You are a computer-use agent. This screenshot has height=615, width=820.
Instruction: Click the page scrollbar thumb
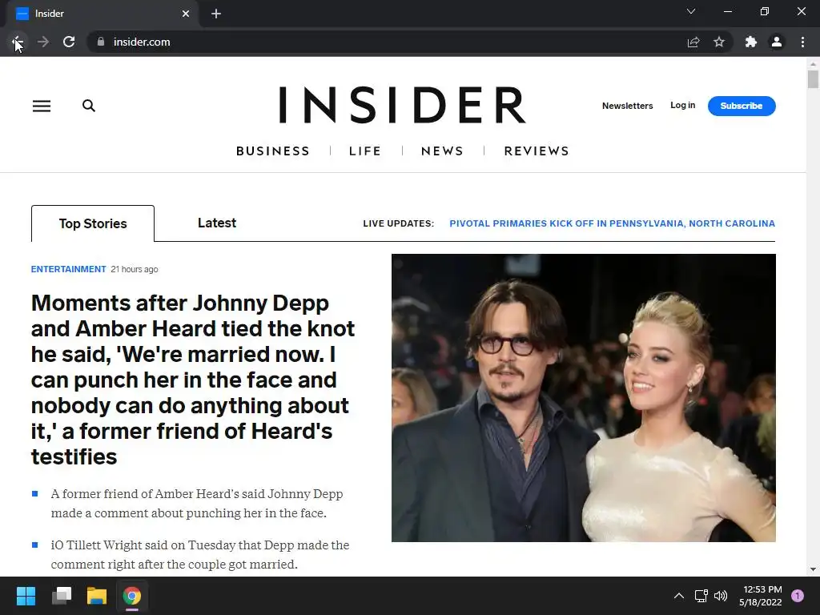tap(813, 79)
